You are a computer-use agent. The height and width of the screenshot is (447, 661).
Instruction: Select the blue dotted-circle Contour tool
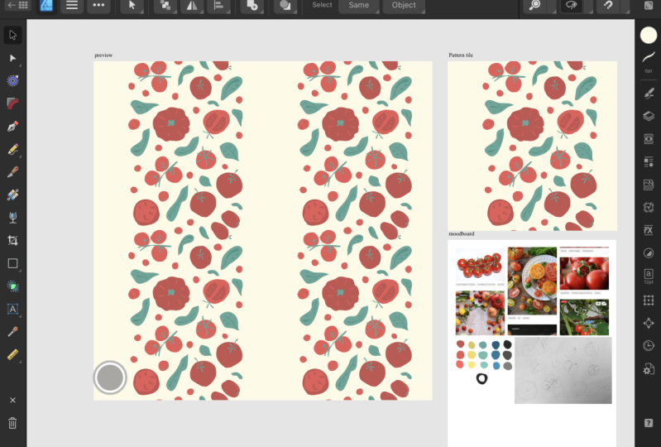(x=12, y=80)
